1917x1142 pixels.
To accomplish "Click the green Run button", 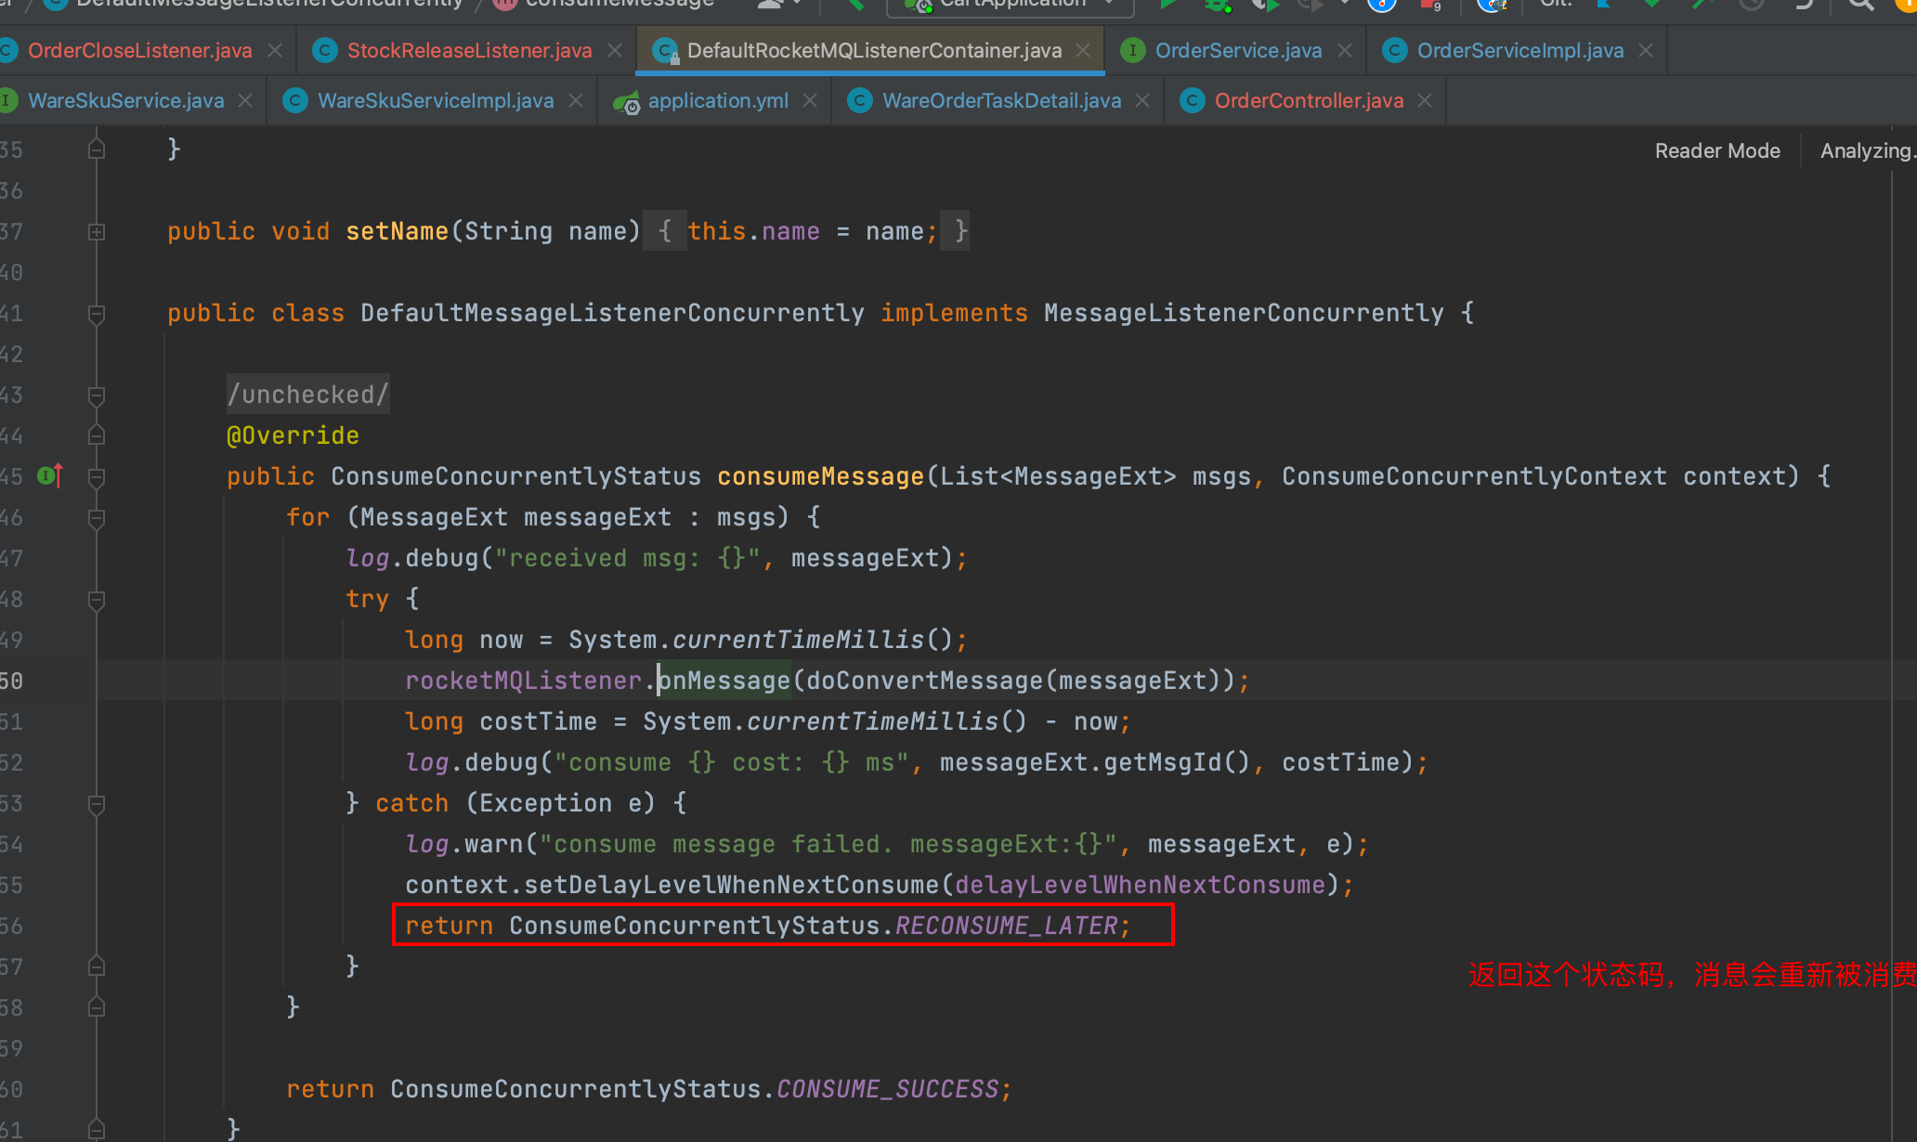I will pos(1168,5).
